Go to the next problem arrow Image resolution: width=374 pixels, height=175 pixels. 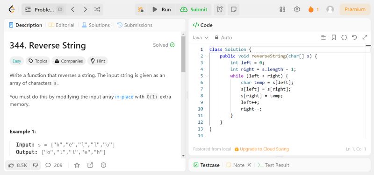(x=85, y=9)
